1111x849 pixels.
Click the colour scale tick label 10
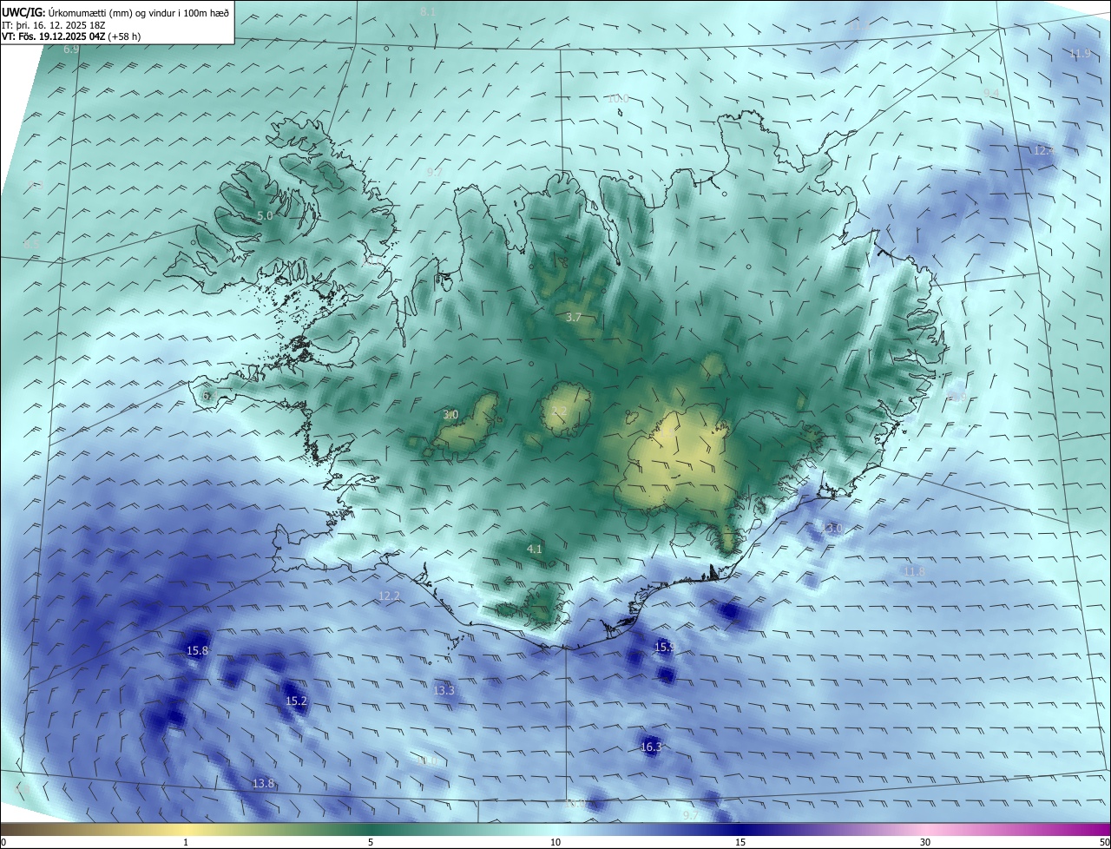[555, 842]
